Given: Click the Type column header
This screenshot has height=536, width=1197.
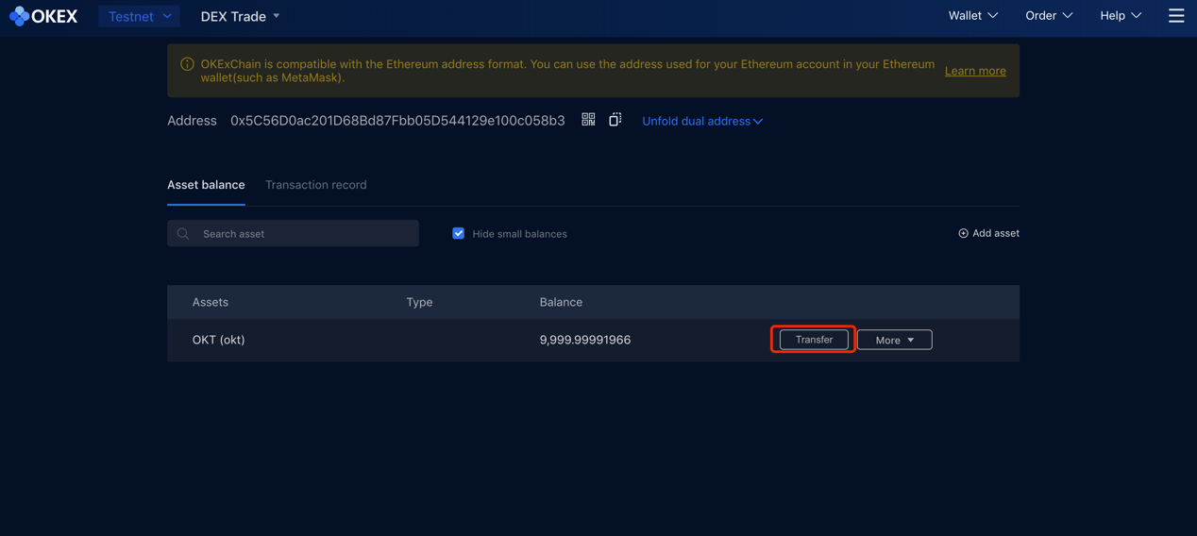Looking at the screenshot, I should 419,302.
